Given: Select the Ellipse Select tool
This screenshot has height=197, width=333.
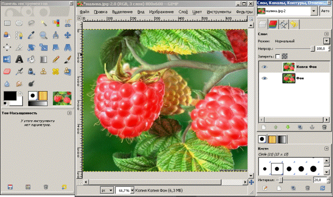Looking at the screenshot, I should coord(19,23).
